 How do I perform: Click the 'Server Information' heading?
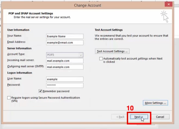pyautogui.click(x=19, y=48)
